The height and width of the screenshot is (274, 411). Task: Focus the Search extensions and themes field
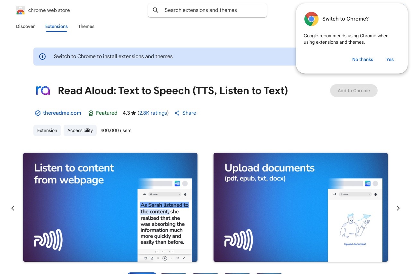[x=207, y=10]
